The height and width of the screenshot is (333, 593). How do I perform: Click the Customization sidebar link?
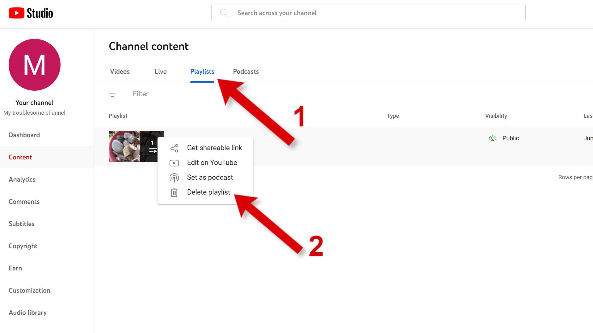29,290
